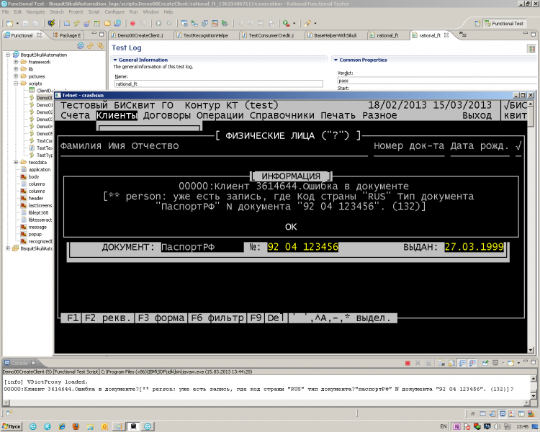Open the Script menu

point(94,12)
